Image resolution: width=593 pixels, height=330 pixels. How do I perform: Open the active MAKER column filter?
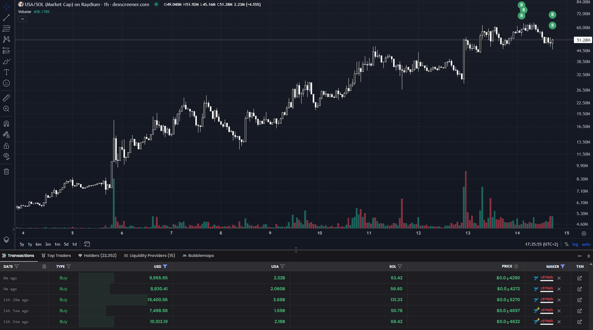point(562,266)
